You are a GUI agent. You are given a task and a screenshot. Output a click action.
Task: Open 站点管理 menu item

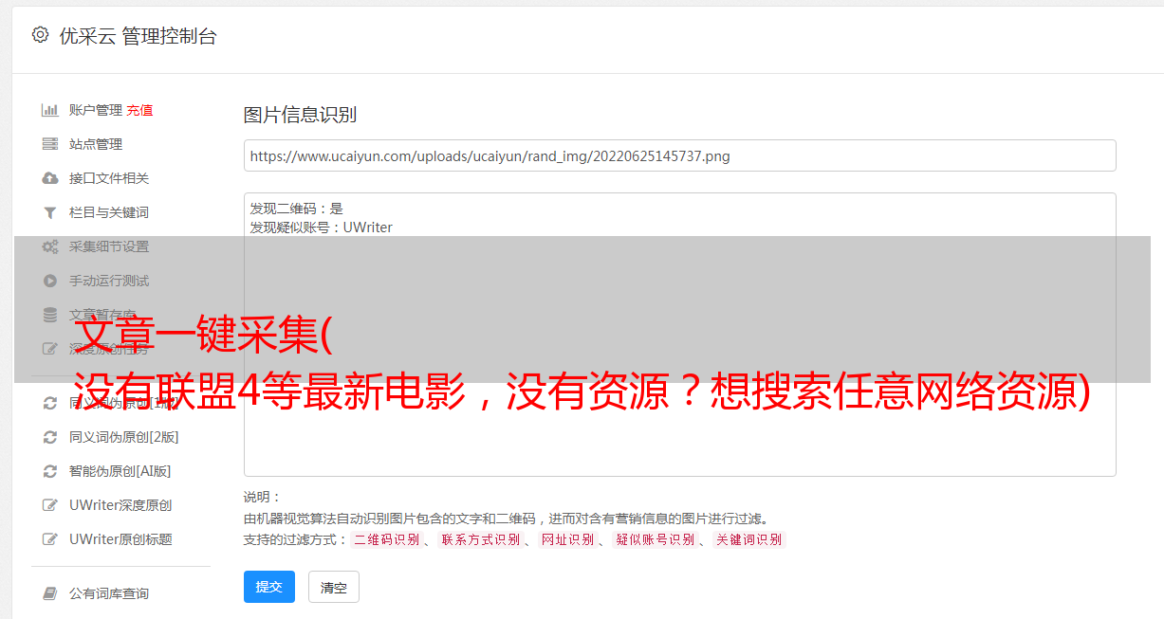point(96,144)
